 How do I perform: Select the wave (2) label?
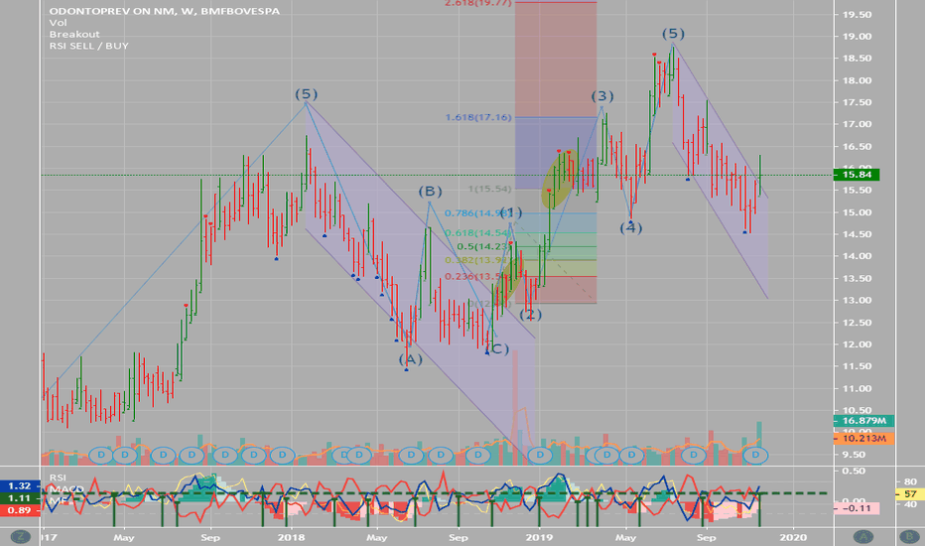point(530,315)
